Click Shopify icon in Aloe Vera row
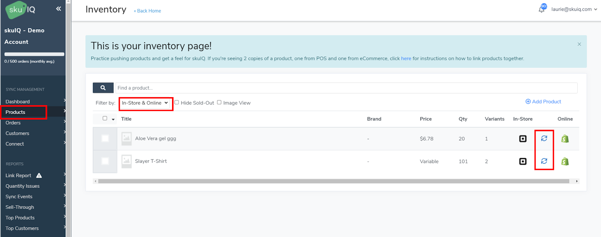Screen dimensions: 601x237 click(x=565, y=139)
